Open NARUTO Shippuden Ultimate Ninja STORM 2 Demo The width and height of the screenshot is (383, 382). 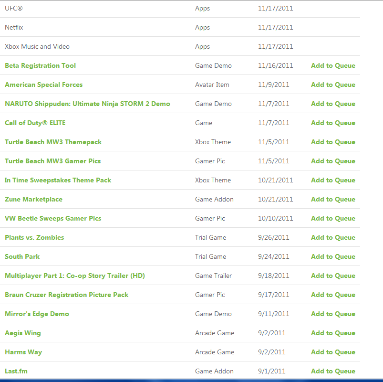(x=87, y=104)
